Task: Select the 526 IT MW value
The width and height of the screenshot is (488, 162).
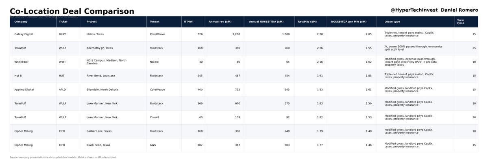Action: pyautogui.click(x=200, y=34)
